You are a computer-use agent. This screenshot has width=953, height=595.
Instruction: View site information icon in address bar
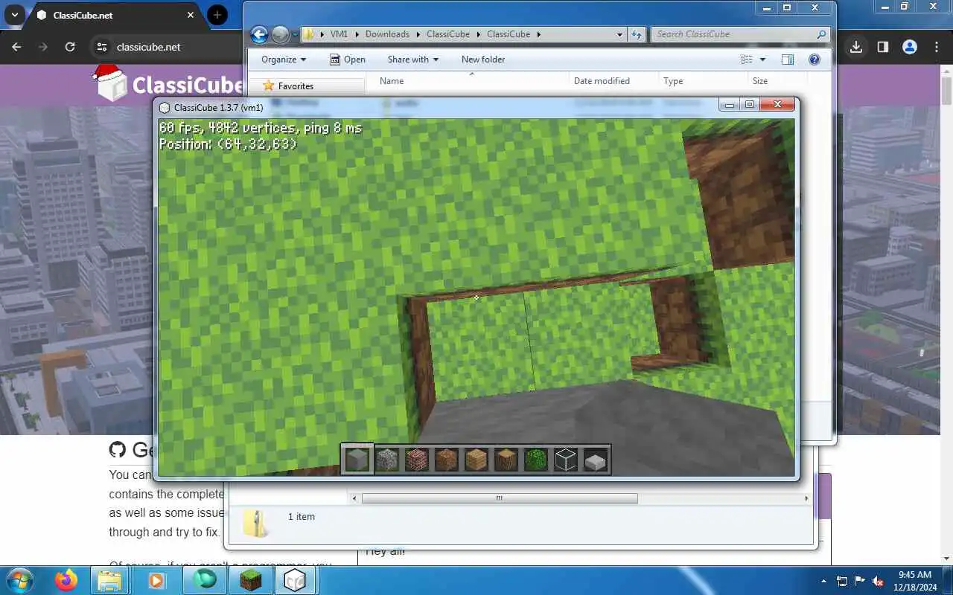click(102, 47)
